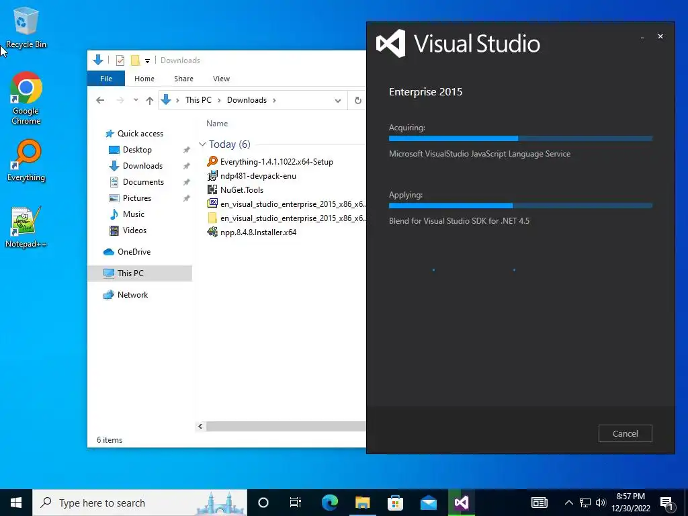Open Task View on the taskbar
The image size is (688, 516).
click(x=296, y=503)
